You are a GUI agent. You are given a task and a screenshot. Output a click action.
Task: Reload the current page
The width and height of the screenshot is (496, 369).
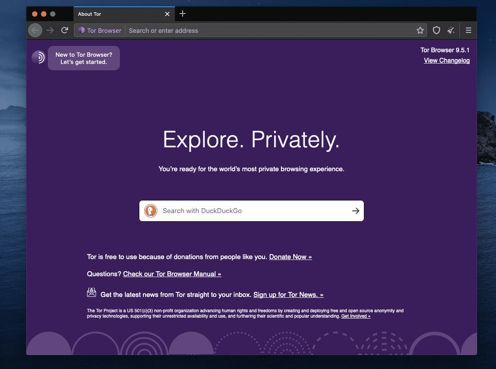pos(64,31)
